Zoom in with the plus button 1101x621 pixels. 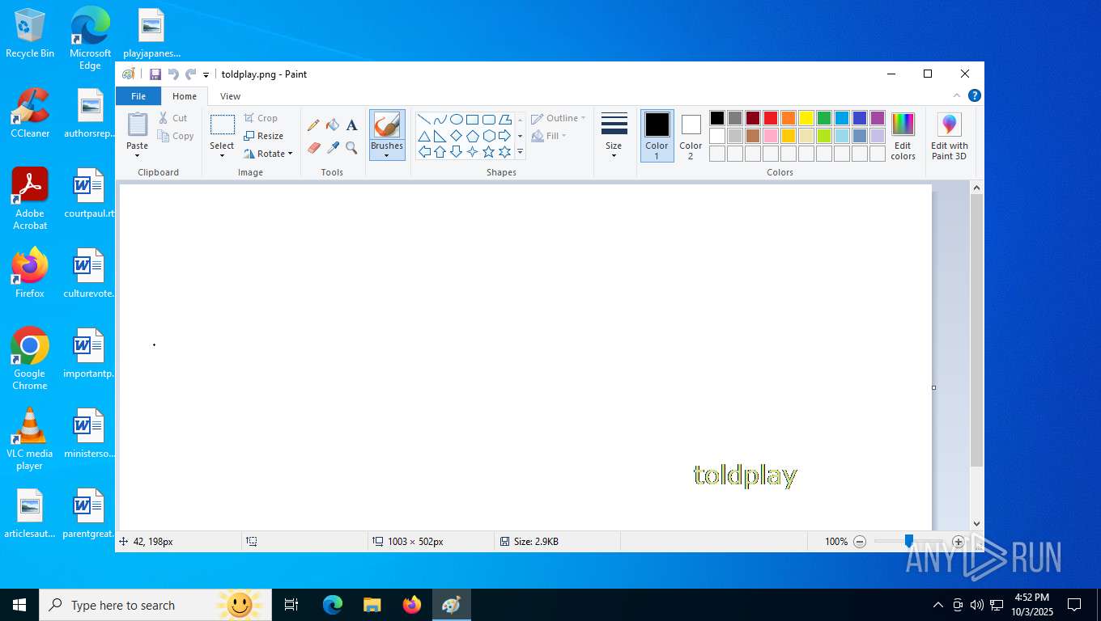[x=959, y=542]
